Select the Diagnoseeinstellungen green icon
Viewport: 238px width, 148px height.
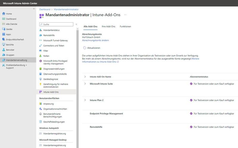coord(40,69)
